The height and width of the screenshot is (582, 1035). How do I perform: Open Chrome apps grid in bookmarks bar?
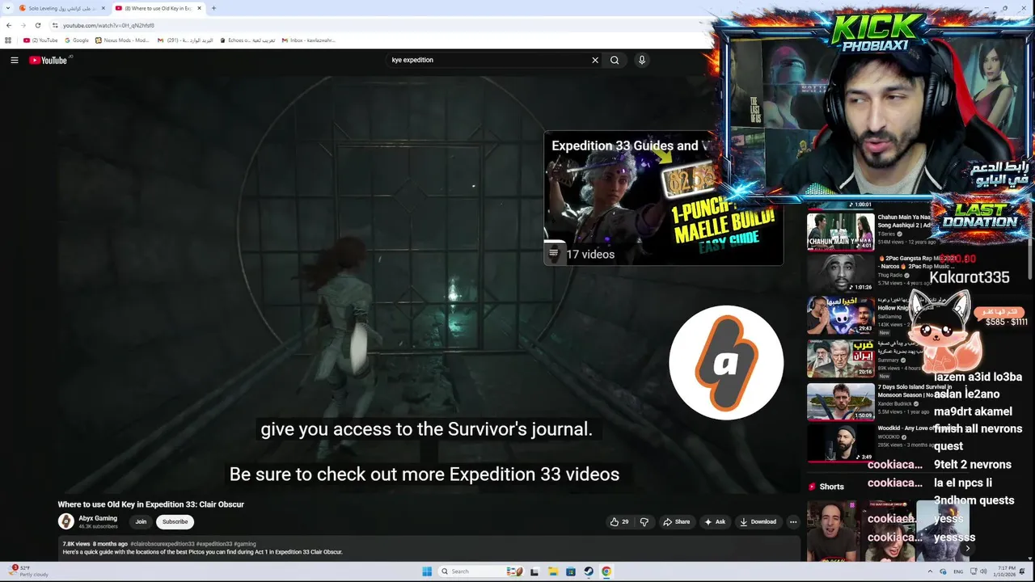coord(8,40)
